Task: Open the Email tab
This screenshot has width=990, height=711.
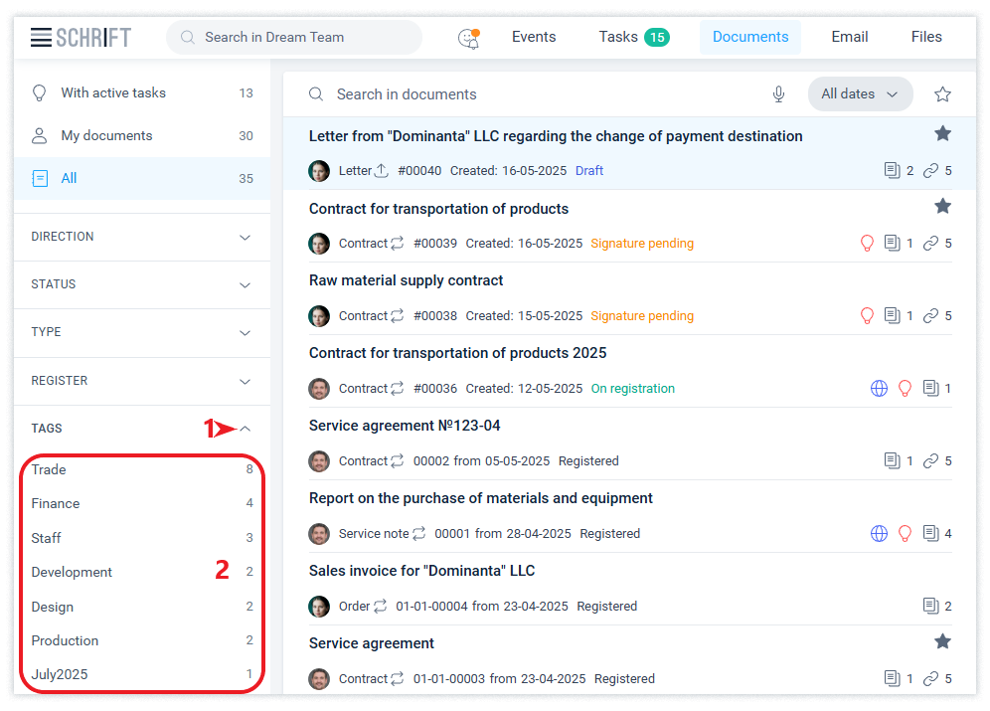Action: click(x=849, y=37)
